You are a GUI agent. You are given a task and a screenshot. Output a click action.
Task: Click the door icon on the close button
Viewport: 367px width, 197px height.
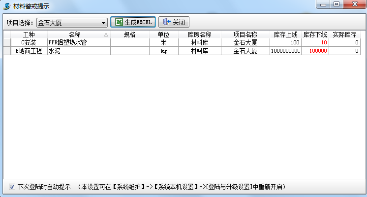166,22
